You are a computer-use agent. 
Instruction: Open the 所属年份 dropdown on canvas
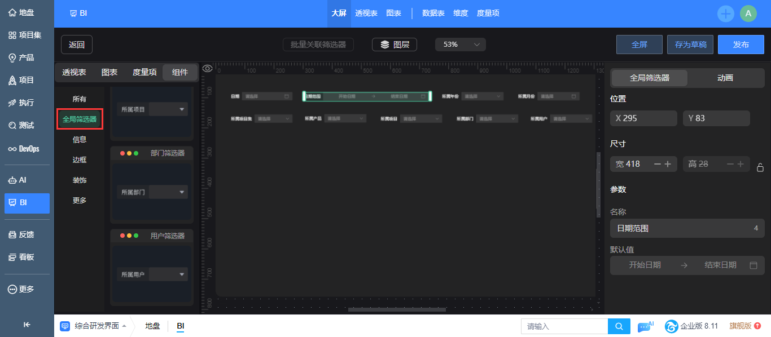tap(482, 96)
